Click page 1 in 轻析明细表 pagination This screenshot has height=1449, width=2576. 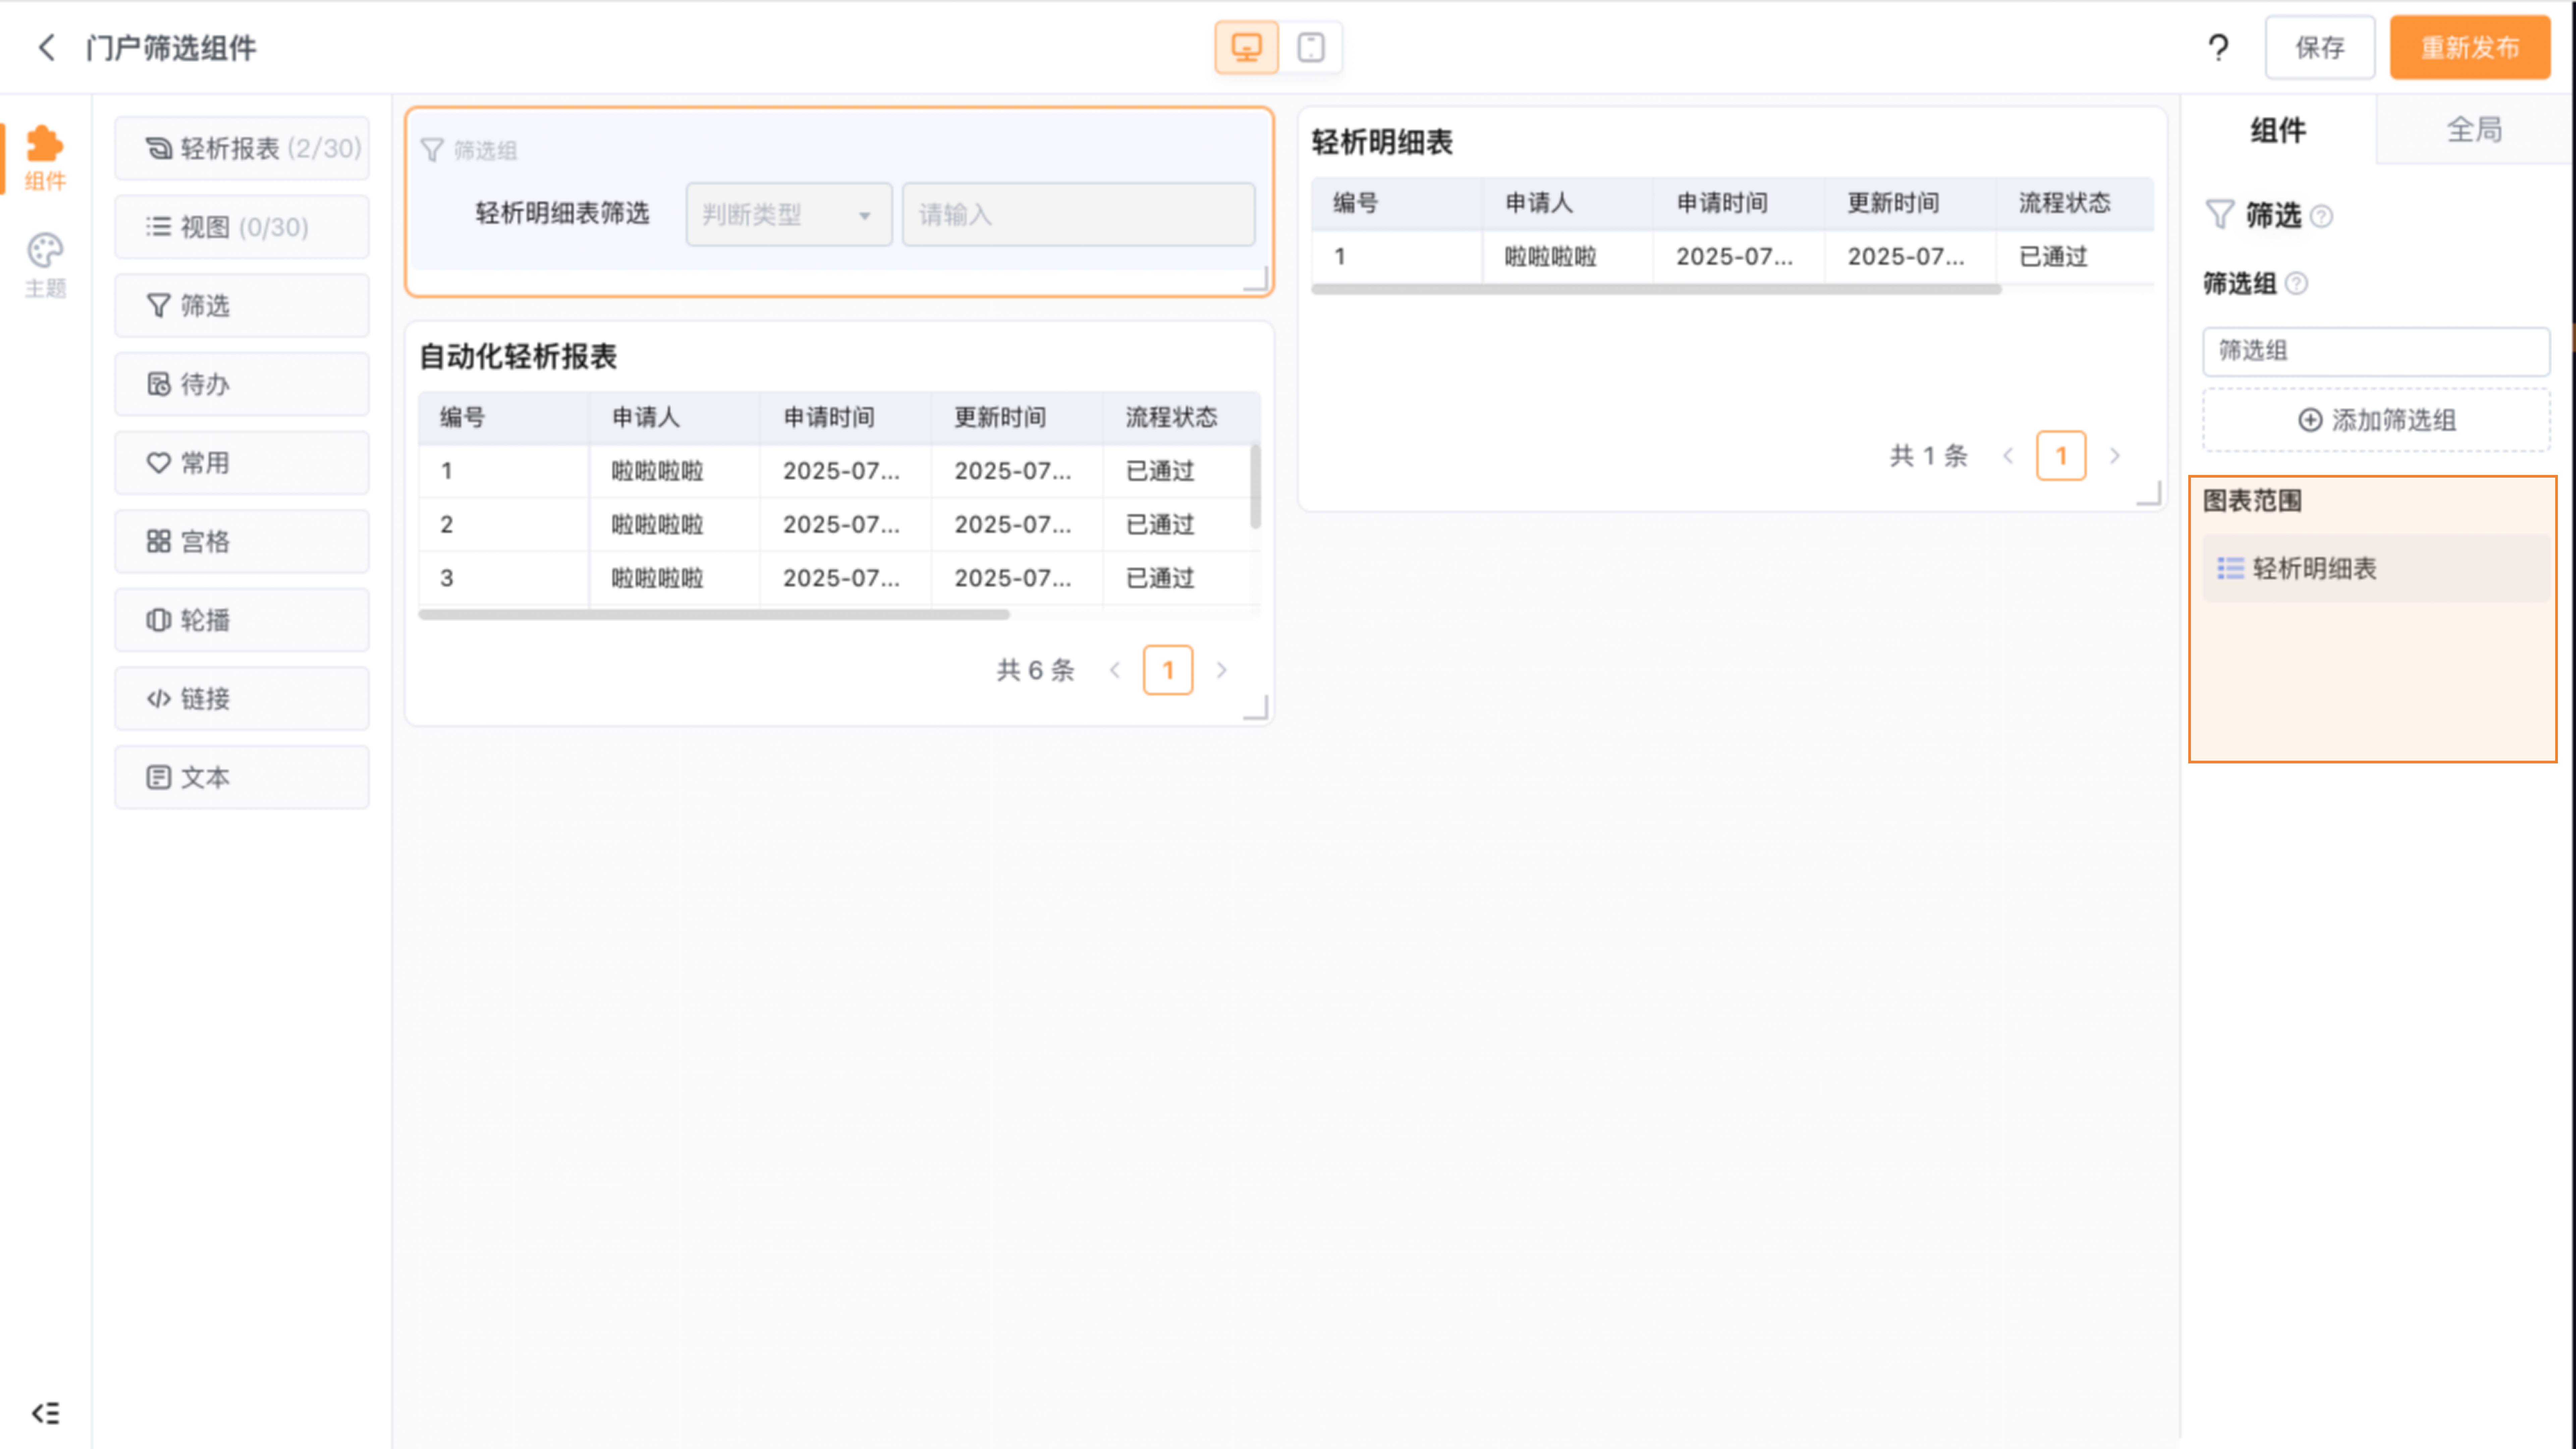[2061, 456]
